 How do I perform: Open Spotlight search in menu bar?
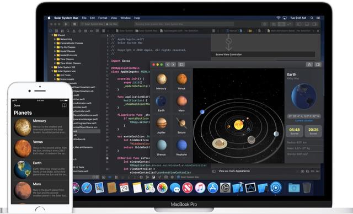click(x=312, y=18)
